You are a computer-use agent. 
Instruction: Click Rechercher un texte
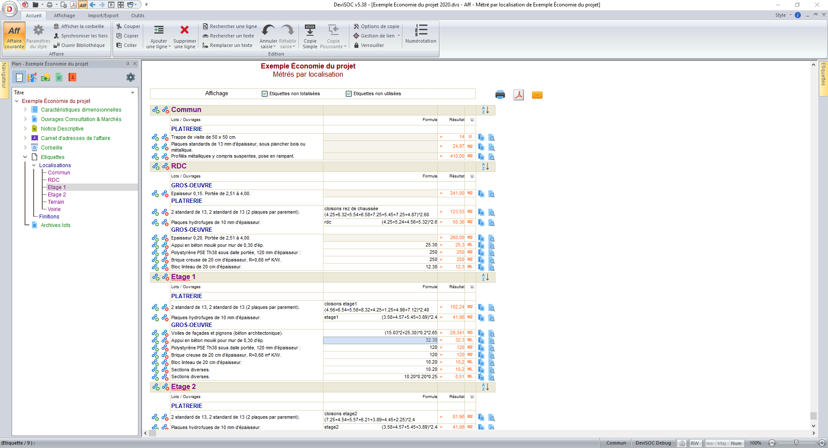229,36
